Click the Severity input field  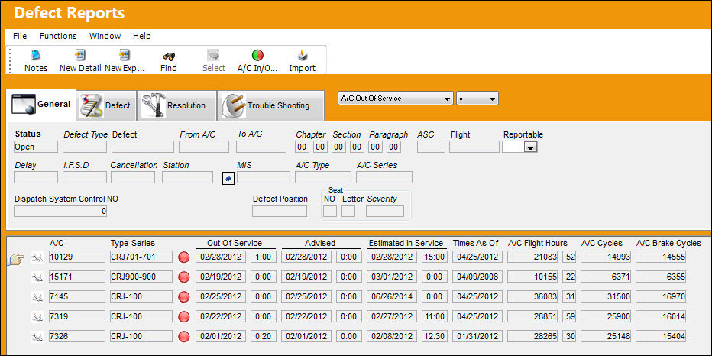pyautogui.click(x=384, y=211)
